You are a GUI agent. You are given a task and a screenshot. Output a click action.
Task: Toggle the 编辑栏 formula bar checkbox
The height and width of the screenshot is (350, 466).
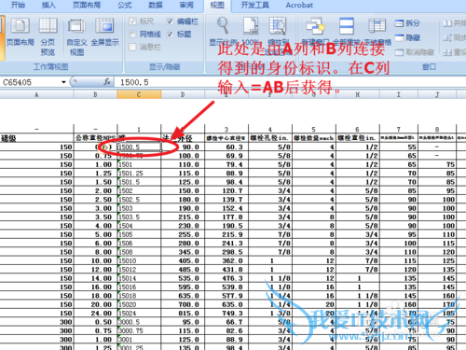pos(170,21)
